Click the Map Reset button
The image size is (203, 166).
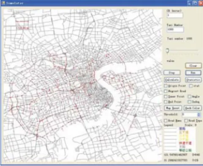click(x=173, y=108)
